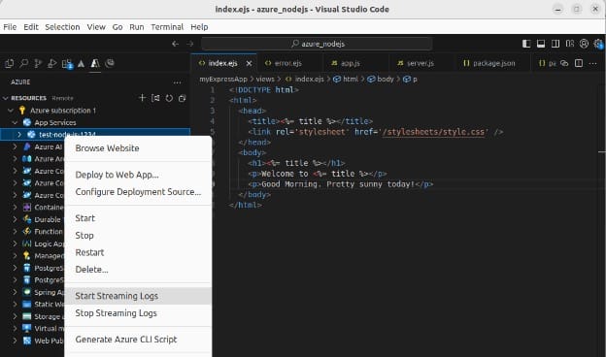Screen dimensions: 606x357
Task: Open the Source Control view
Action: (x=38, y=64)
